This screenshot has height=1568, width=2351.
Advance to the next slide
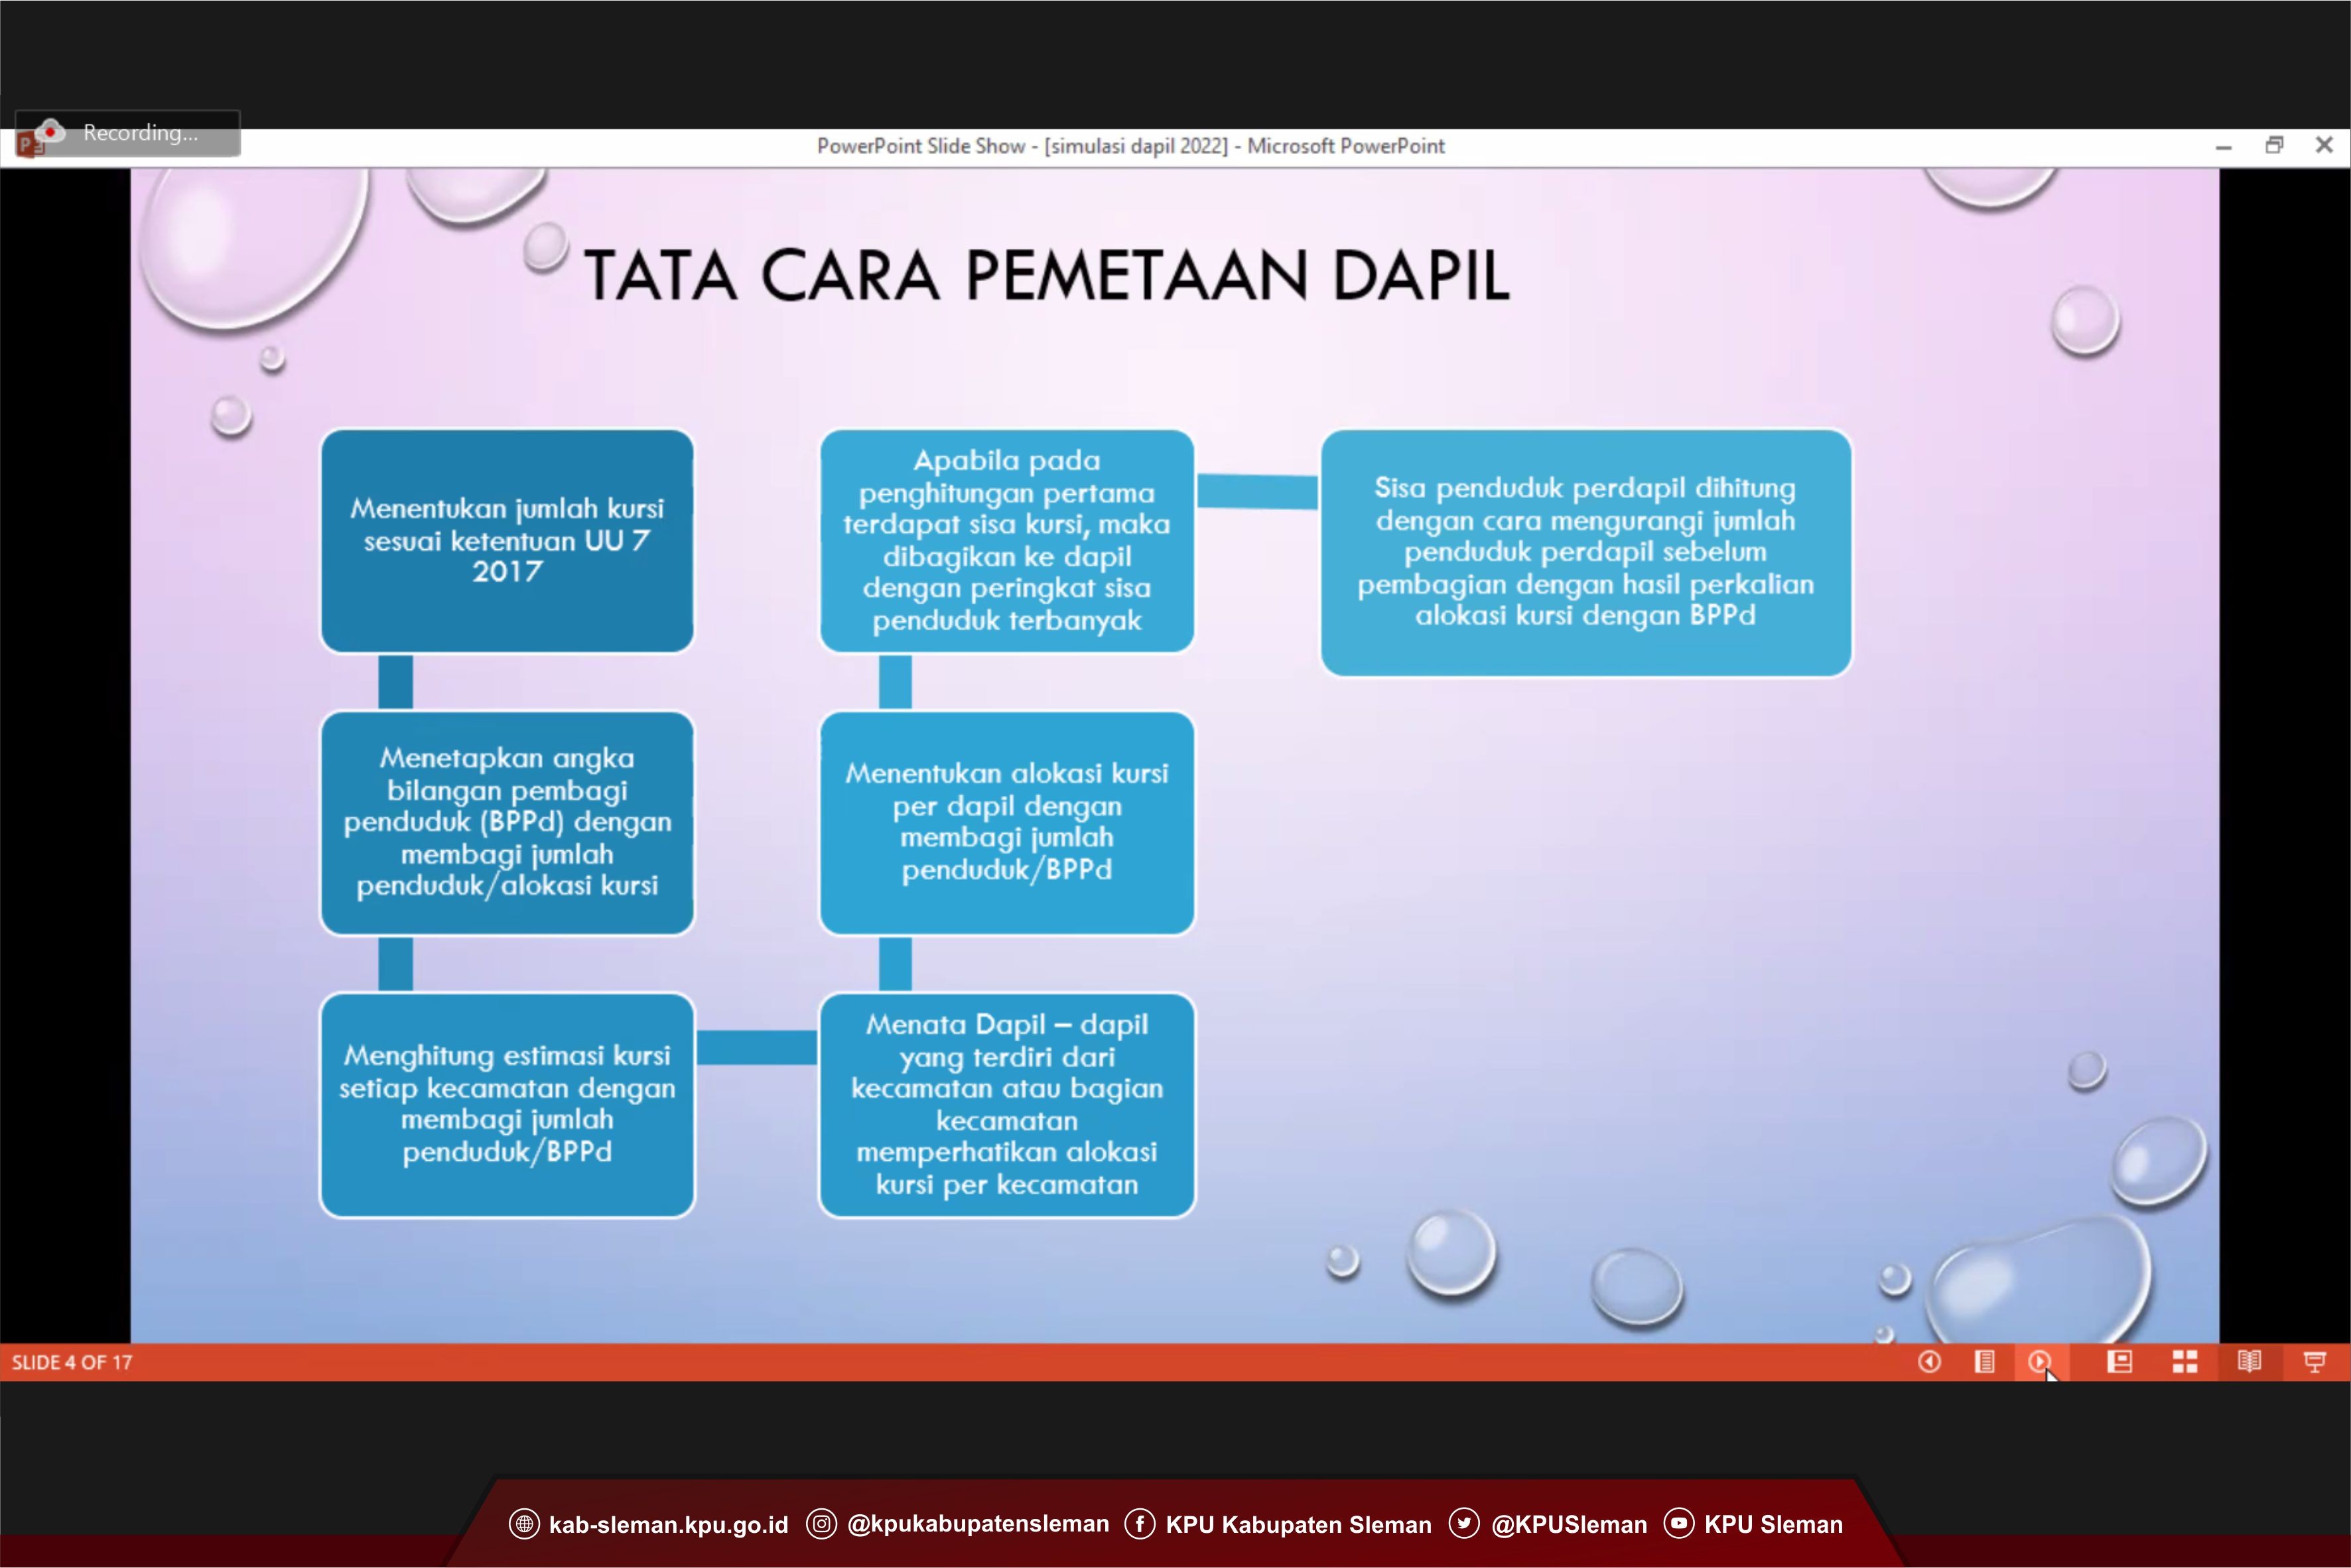[x=2038, y=1361]
